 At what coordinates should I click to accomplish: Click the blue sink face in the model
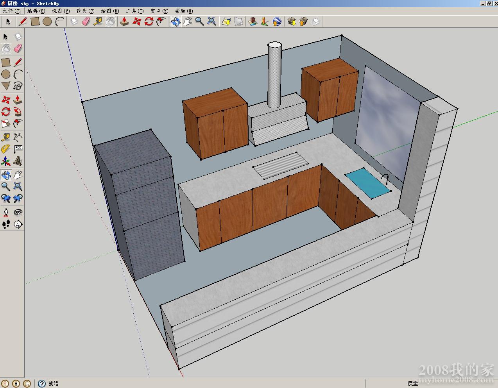[367, 184]
